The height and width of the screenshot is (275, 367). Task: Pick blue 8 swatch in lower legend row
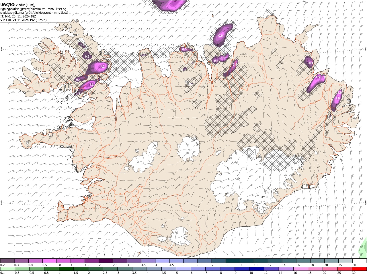227,269
